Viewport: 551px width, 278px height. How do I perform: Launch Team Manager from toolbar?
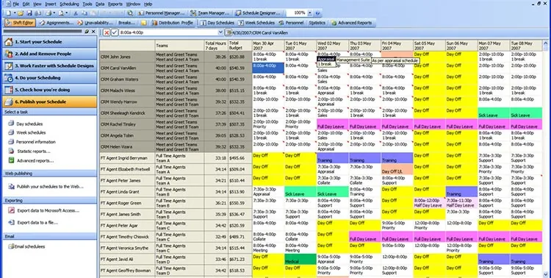(x=210, y=13)
